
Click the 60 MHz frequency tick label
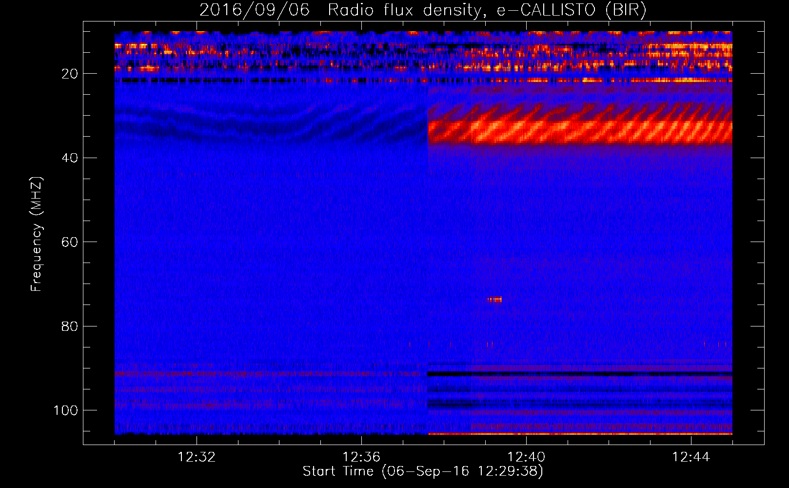coord(70,242)
